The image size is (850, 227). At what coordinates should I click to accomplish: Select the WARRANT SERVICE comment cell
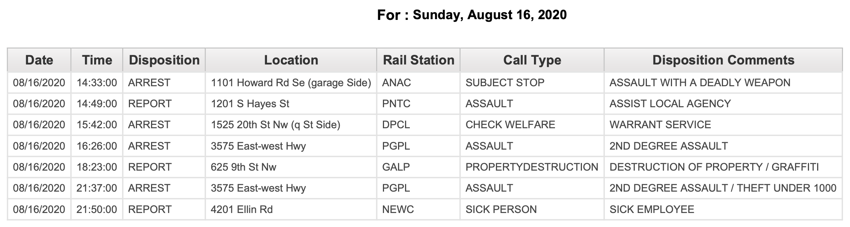coord(723,125)
